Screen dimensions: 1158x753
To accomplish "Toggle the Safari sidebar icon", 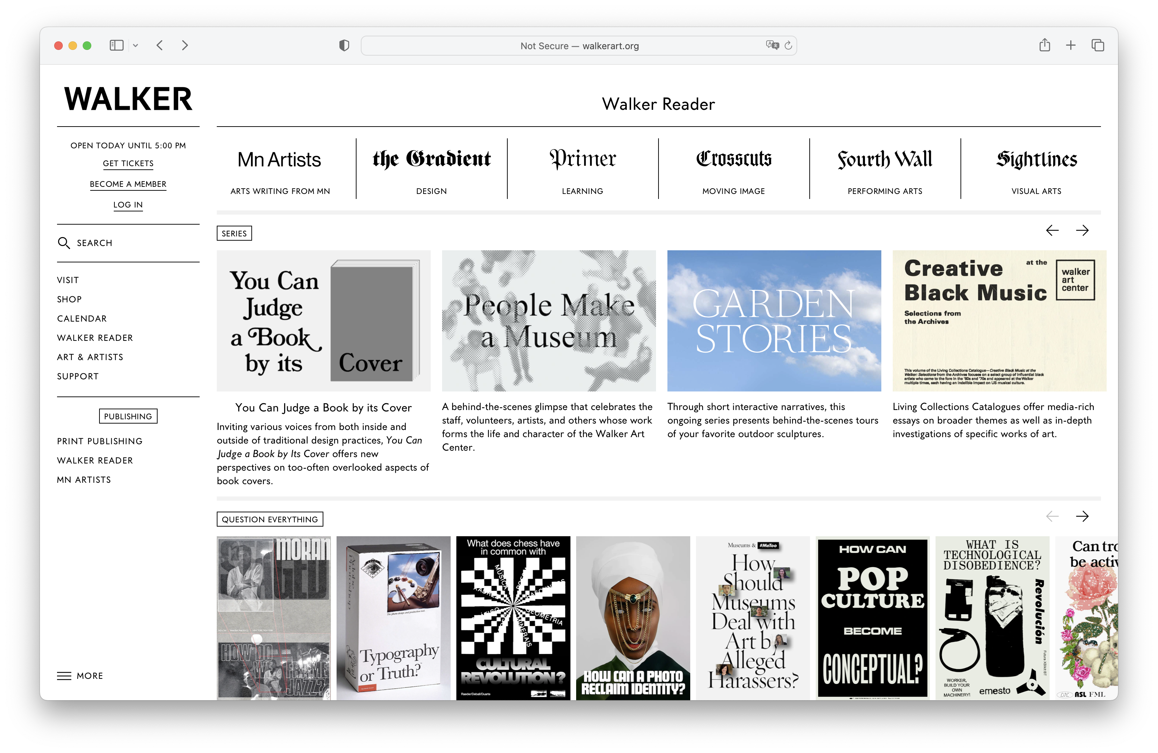I will point(116,45).
